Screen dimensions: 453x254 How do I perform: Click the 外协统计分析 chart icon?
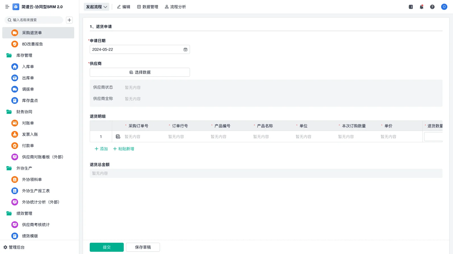[x=15, y=202]
